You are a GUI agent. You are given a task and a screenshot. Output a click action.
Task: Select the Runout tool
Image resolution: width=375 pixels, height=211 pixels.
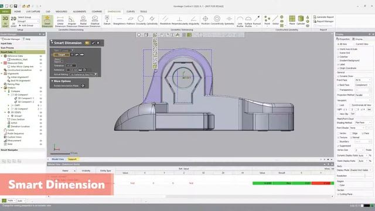(x=257, y=21)
